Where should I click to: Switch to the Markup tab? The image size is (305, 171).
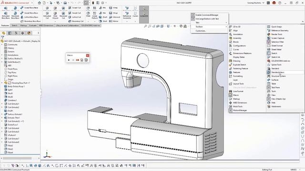click(x=23, y=25)
